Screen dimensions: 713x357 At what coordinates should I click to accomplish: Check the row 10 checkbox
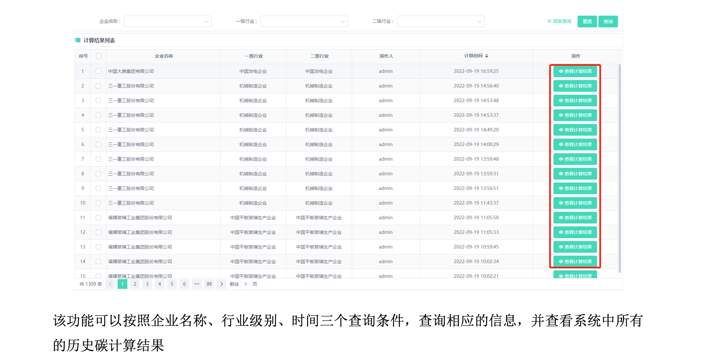click(98, 203)
